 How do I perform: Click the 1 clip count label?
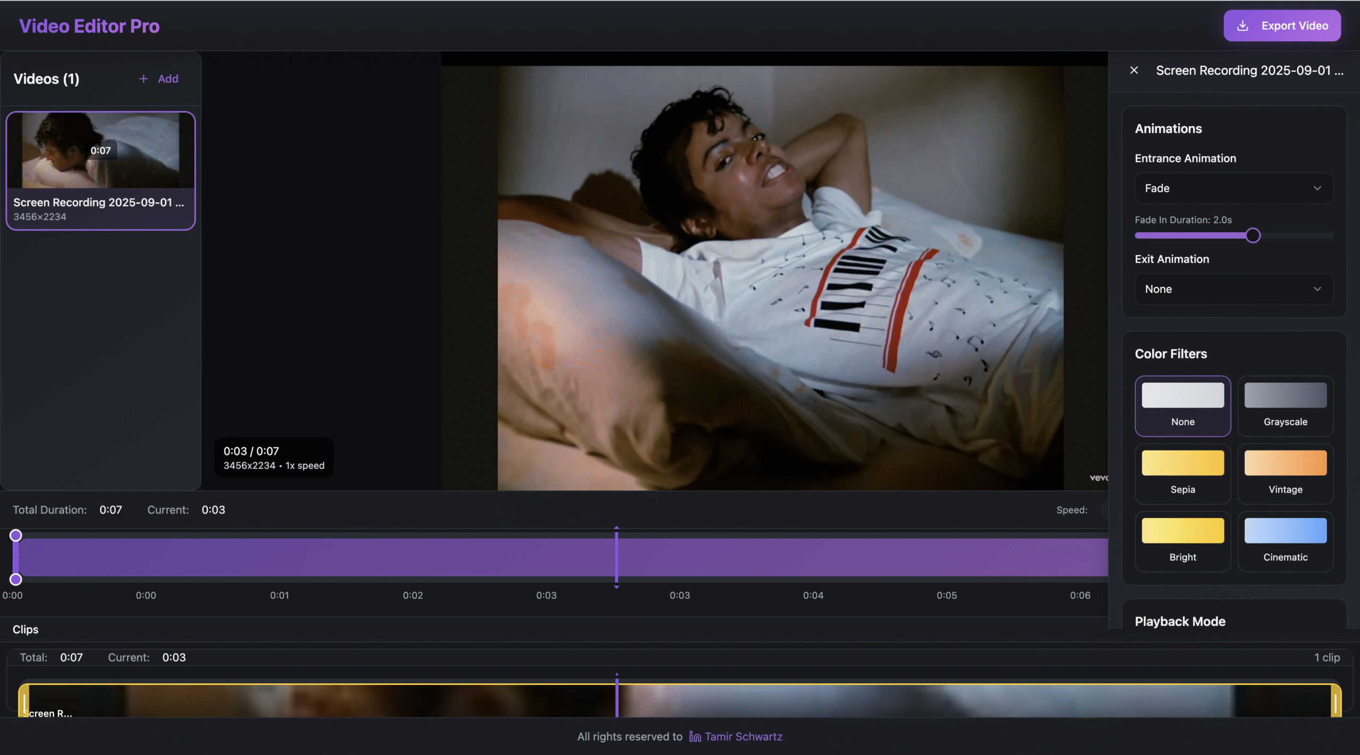coord(1327,657)
